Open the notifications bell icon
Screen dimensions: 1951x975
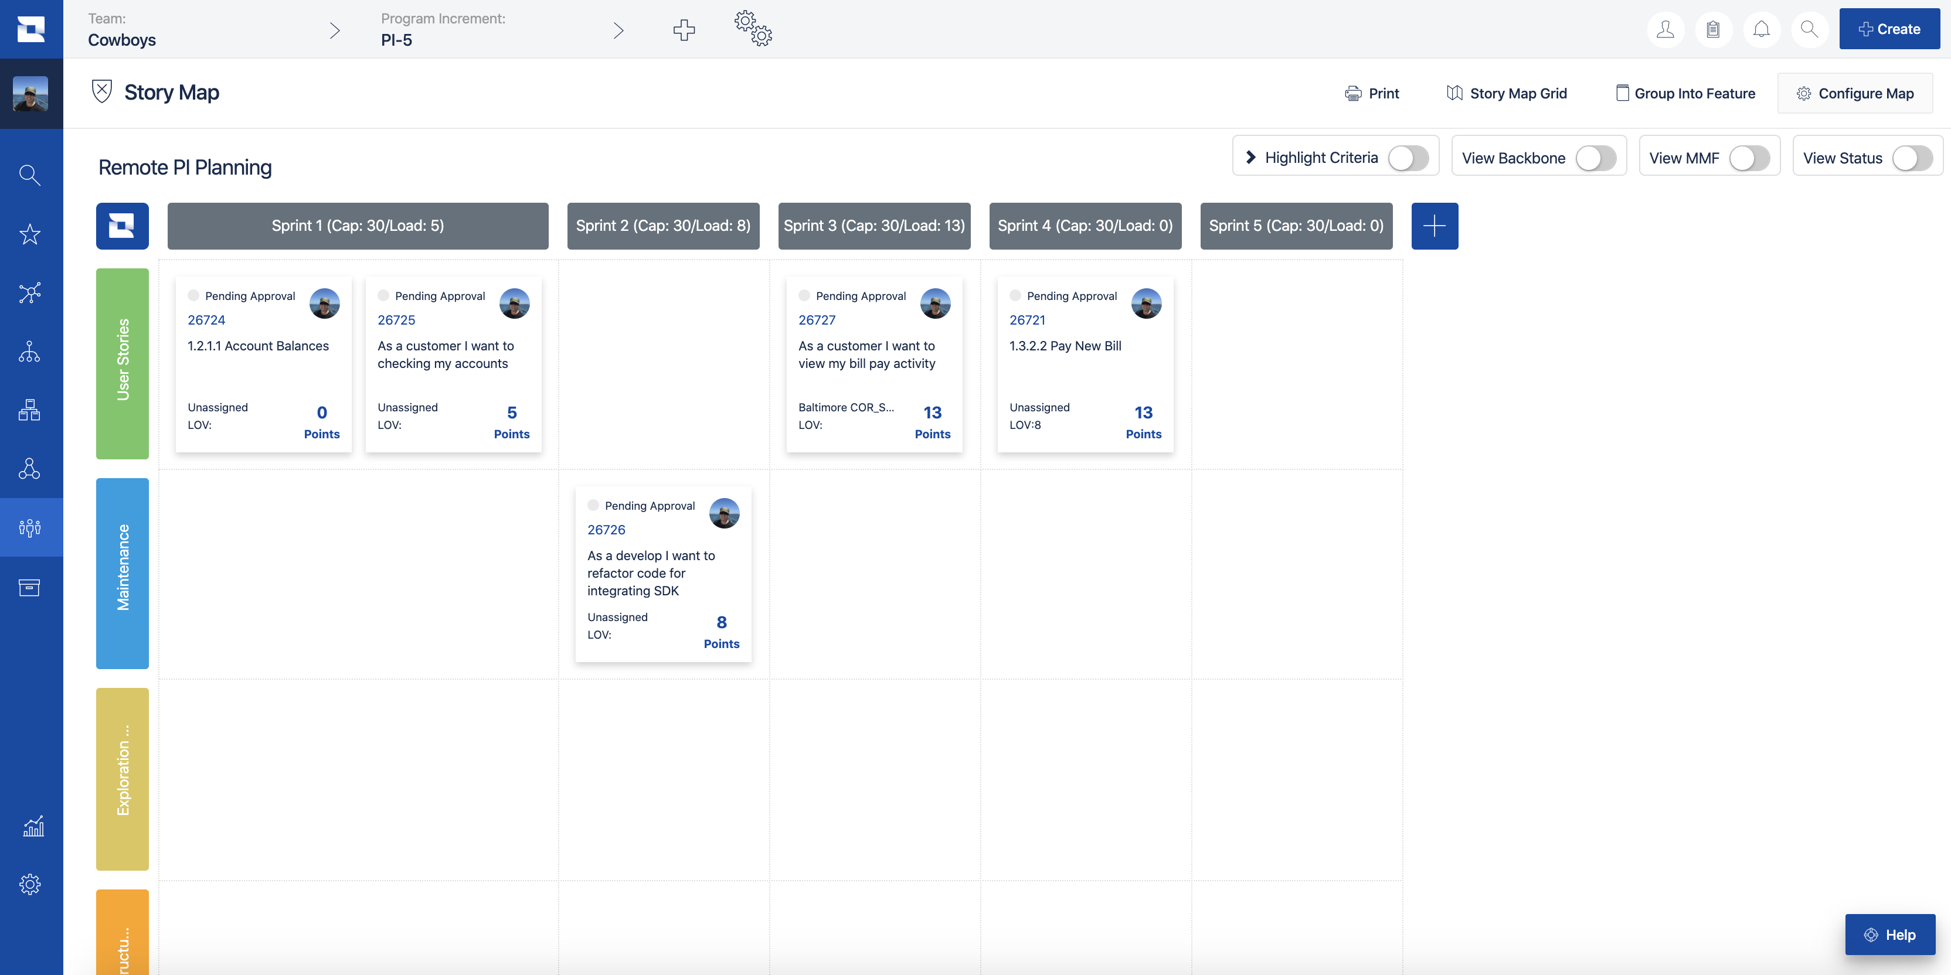tap(1761, 29)
